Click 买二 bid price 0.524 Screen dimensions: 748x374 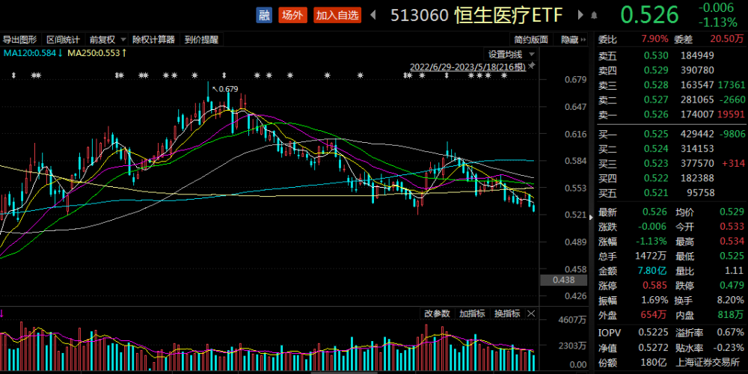click(657, 149)
